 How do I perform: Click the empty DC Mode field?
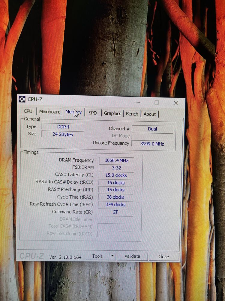tap(152, 136)
